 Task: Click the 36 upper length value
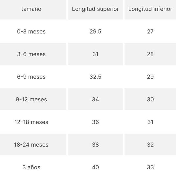95,122
